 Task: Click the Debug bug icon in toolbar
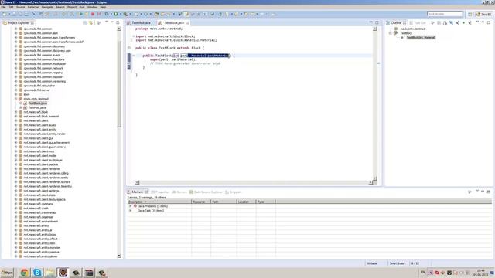click(107, 14)
